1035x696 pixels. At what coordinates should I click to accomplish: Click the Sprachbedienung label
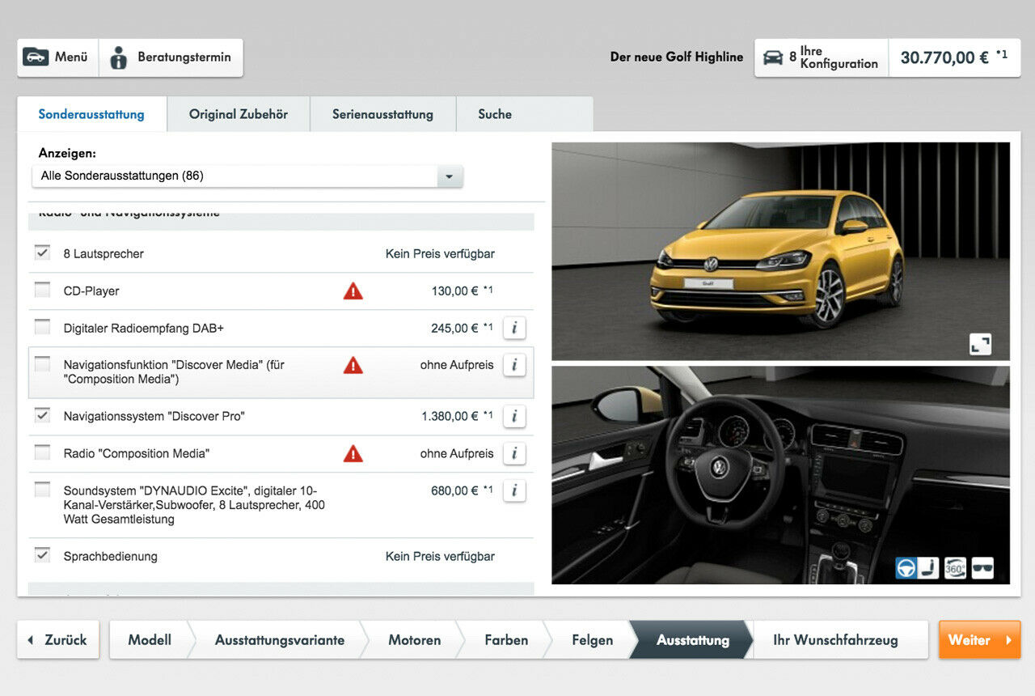point(111,557)
